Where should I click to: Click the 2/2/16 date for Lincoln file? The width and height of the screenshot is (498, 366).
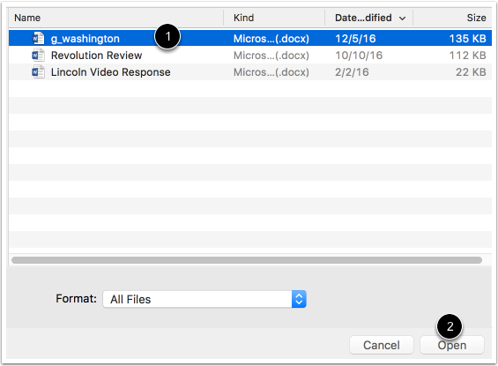coord(352,72)
